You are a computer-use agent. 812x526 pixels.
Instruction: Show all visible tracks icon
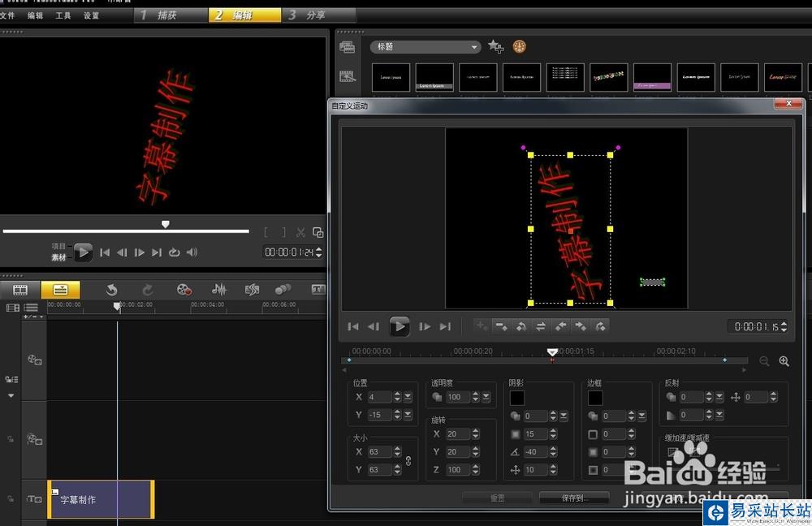tap(12, 308)
